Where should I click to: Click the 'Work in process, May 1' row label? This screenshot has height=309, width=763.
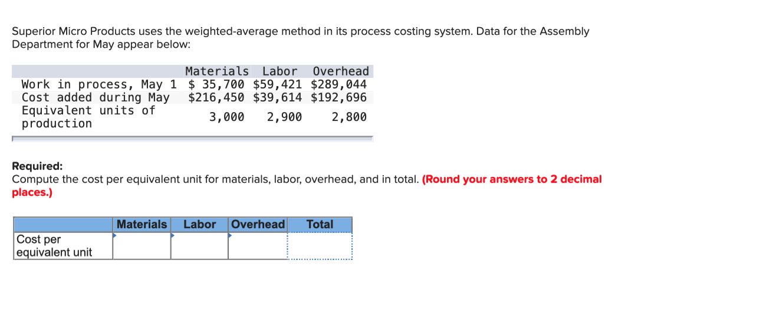pyautogui.click(x=99, y=84)
